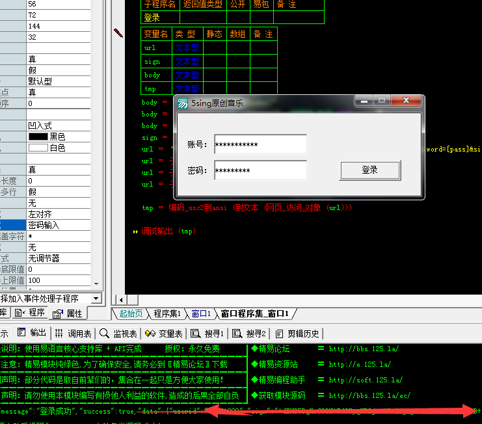Switch to the 起始页 tab

[131, 313]
